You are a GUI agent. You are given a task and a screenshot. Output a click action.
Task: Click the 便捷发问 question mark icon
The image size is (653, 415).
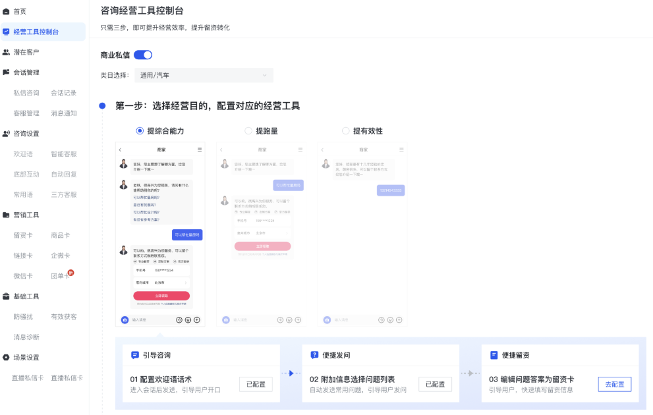pyautogui.click(x=314, y=355)
